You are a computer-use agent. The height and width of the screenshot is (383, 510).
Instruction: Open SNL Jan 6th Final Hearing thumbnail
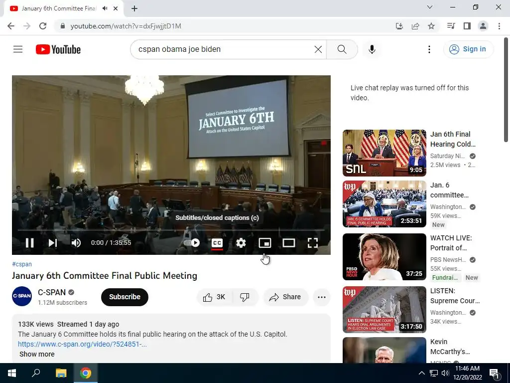point(384,153)
